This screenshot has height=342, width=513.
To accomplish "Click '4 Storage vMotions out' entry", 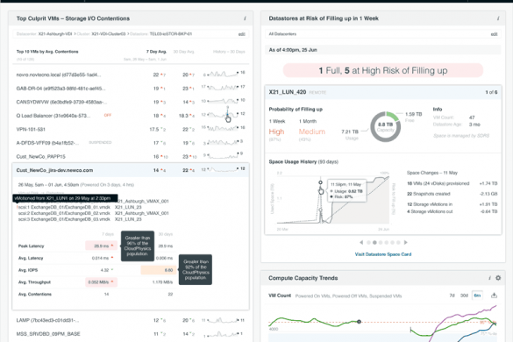I will 452,211.
